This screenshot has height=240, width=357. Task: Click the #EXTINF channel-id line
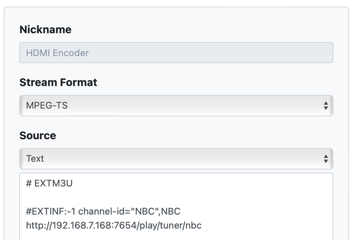[x=102, y=212]
